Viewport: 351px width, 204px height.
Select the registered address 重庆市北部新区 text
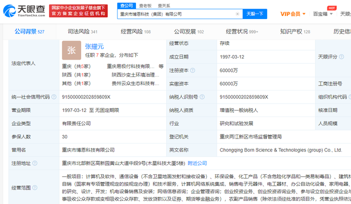click(123, 163)
